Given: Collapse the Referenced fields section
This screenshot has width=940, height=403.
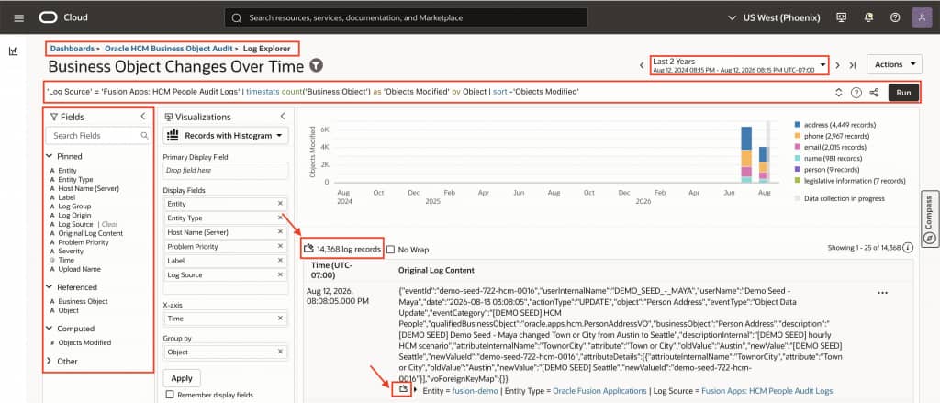Looking at the screenshot, I should pyautogui.click(x=50, y=287).
